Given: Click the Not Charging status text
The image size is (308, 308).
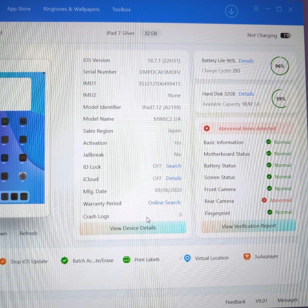Looking at the screenshot, I should [262, 35].
